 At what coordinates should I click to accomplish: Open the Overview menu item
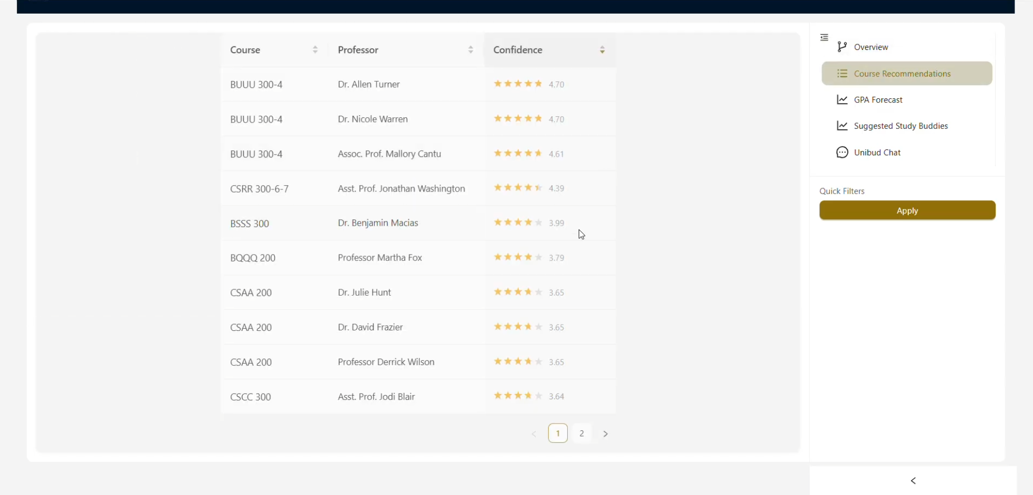907,47
